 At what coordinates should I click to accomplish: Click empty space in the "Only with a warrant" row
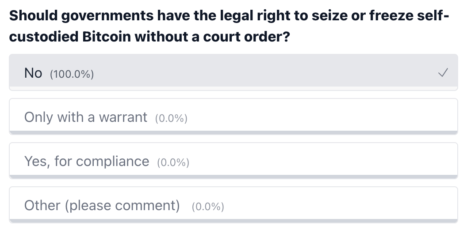[x=318, y=116]
